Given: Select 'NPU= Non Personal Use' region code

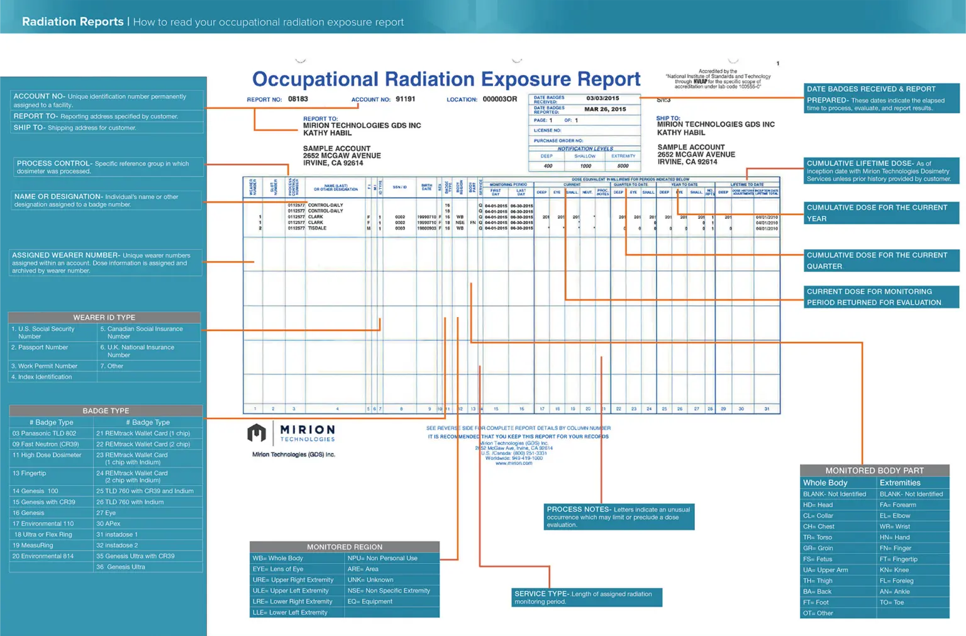Looking at the screenshot, I should [x=392, y=558].
